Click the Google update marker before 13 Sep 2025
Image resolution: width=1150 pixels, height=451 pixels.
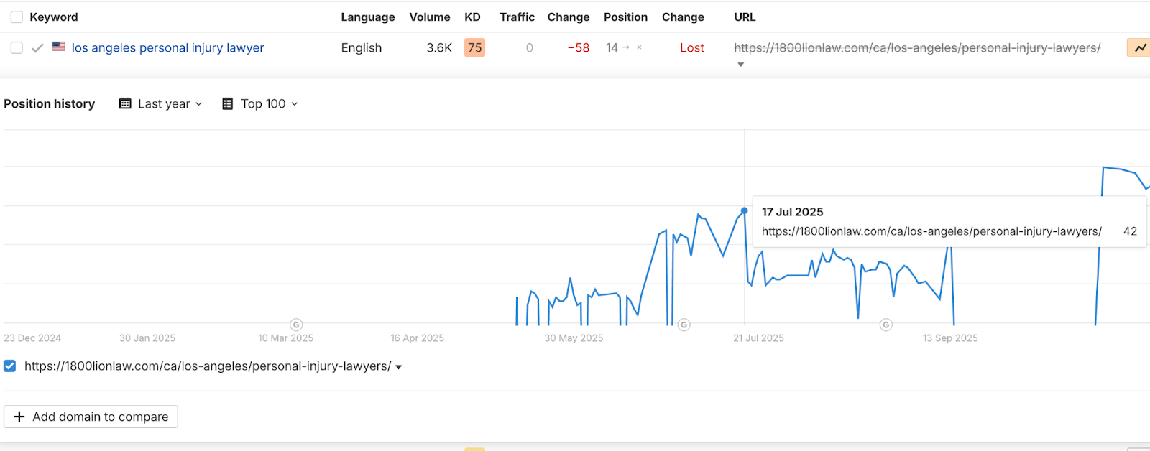886,325
